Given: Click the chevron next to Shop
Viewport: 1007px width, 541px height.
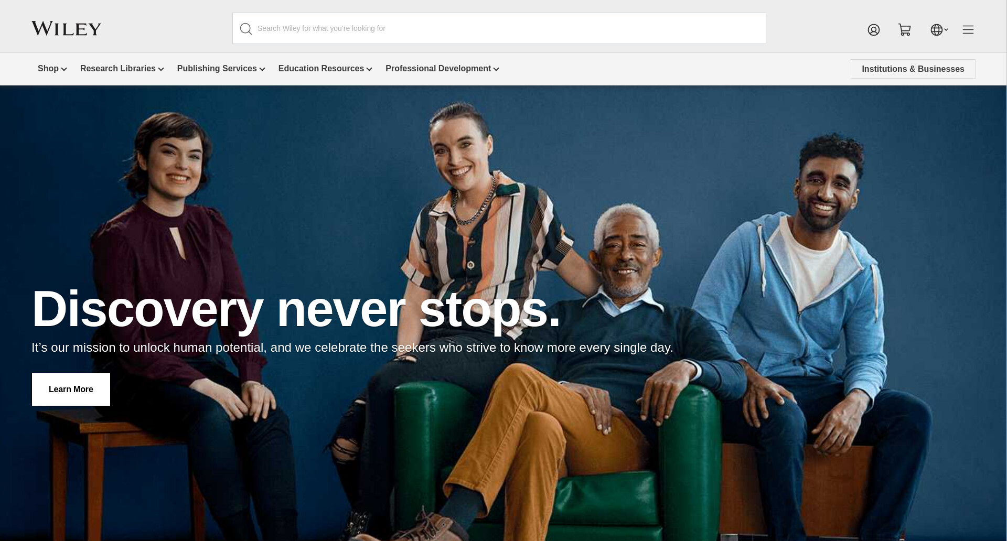Looking at the screenshot, I should tap(64, 69).
